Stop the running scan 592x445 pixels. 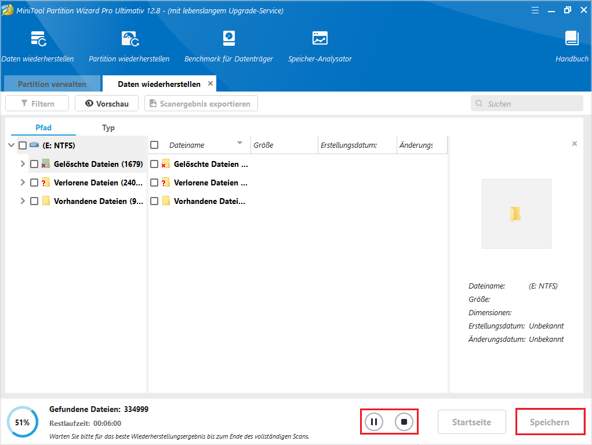(x=404, y=422)
